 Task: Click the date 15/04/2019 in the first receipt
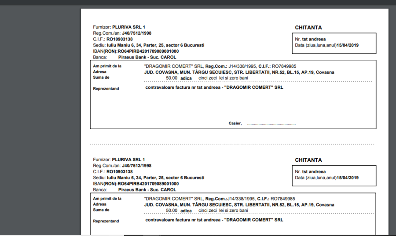click(x=348, y=45)
